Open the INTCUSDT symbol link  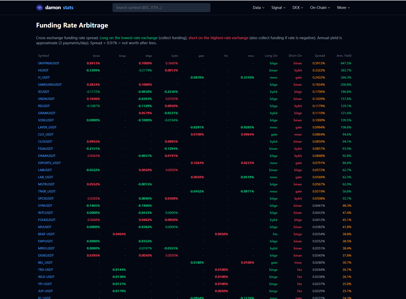coord(46,213)
